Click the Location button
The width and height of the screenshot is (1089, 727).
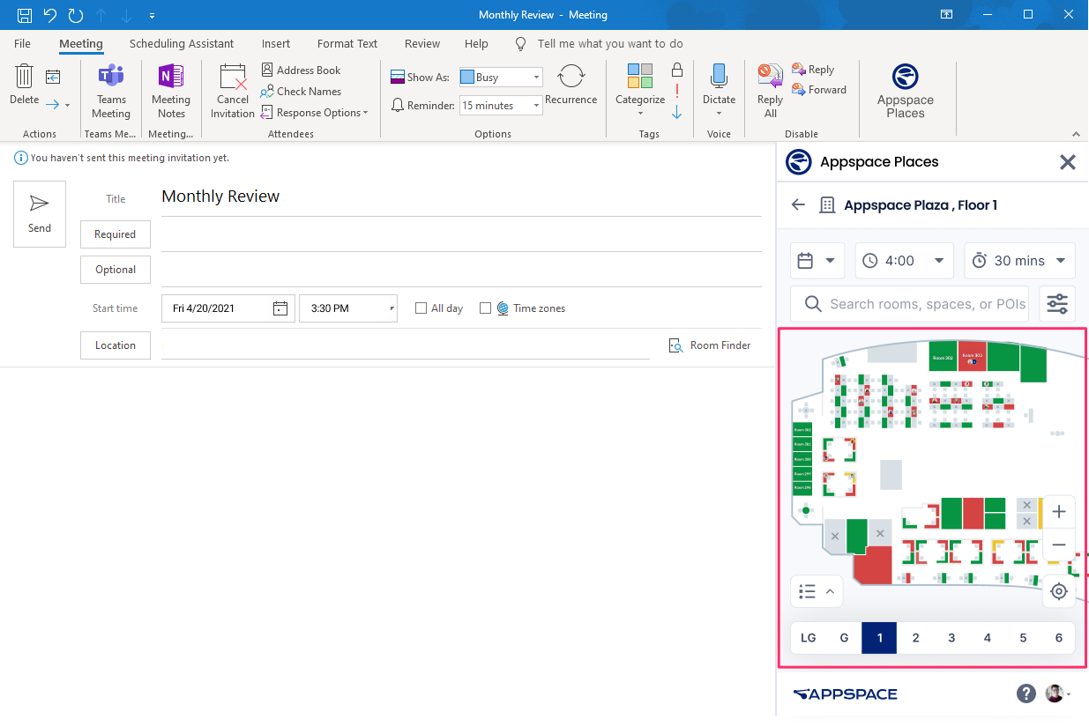click(116, 345)
